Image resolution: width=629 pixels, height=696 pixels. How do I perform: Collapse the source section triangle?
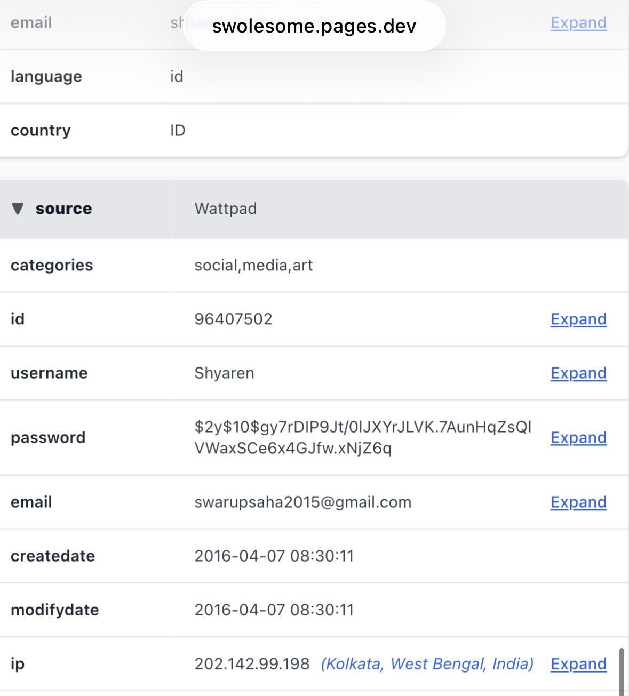pos(18,209)
